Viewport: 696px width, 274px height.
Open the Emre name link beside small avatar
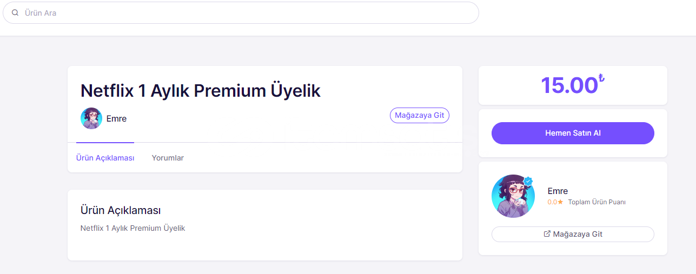[x=116, y=118]
